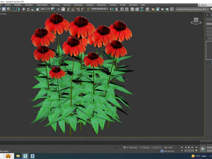This screenshot has height=159, width=212.
Task: Go to start frame
Action: (x=182, y=148)
